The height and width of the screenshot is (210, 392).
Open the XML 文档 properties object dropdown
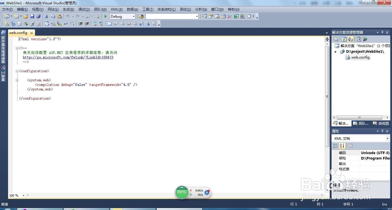(x=387, y=138)
